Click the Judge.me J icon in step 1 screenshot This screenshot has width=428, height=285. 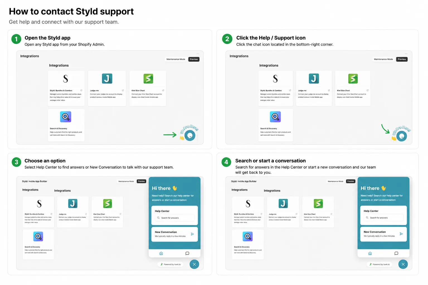click(107, 79)
